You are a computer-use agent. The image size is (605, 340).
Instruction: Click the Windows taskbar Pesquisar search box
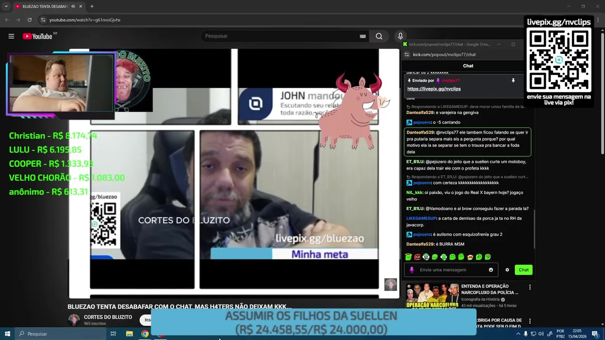coord(60,334)
